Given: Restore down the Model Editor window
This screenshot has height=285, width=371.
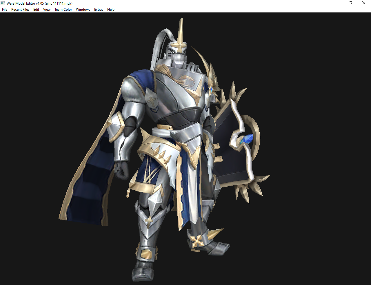Looking at the screenshot, I should [350, 3].
